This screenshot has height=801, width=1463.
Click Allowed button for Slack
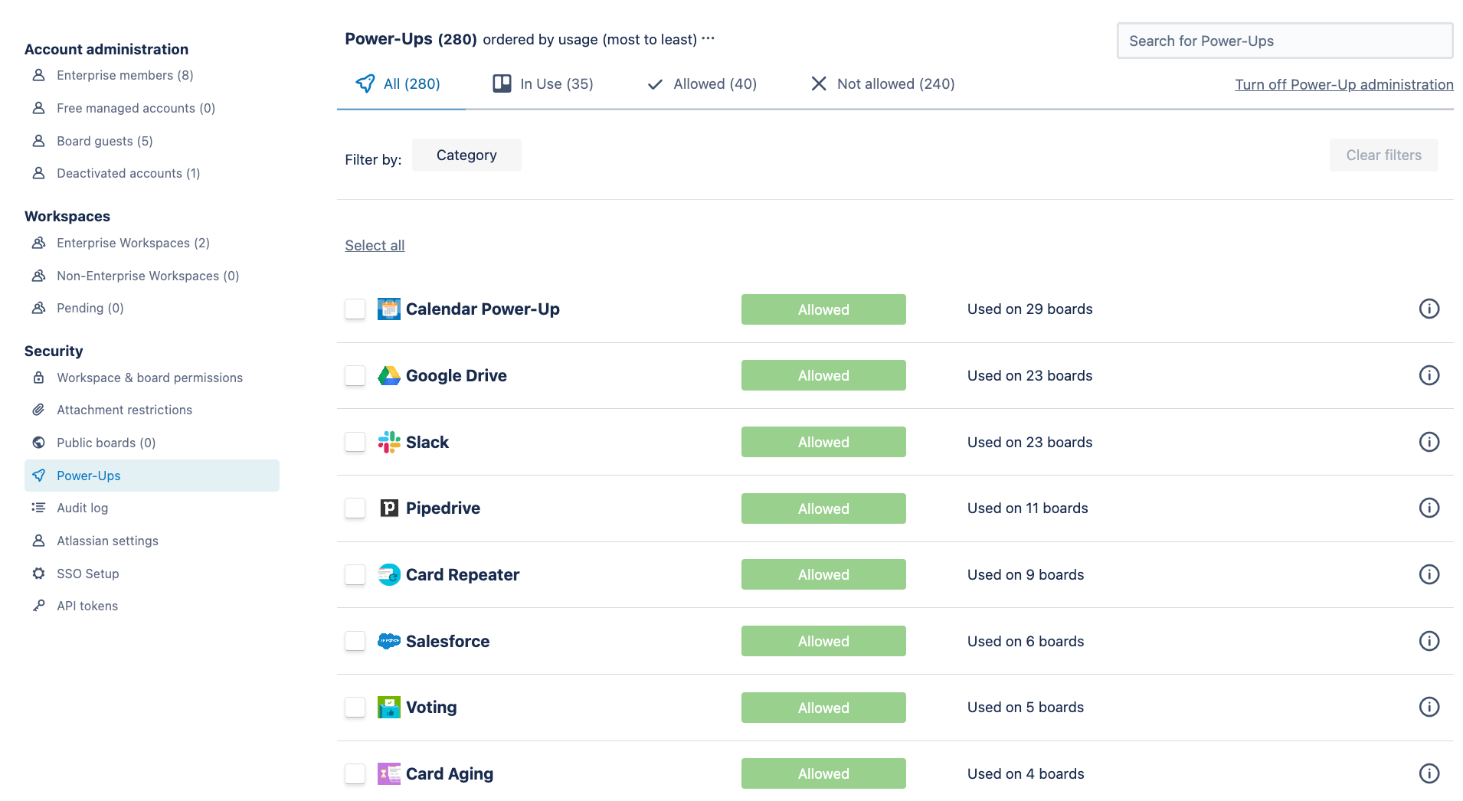tap(823, 442)
